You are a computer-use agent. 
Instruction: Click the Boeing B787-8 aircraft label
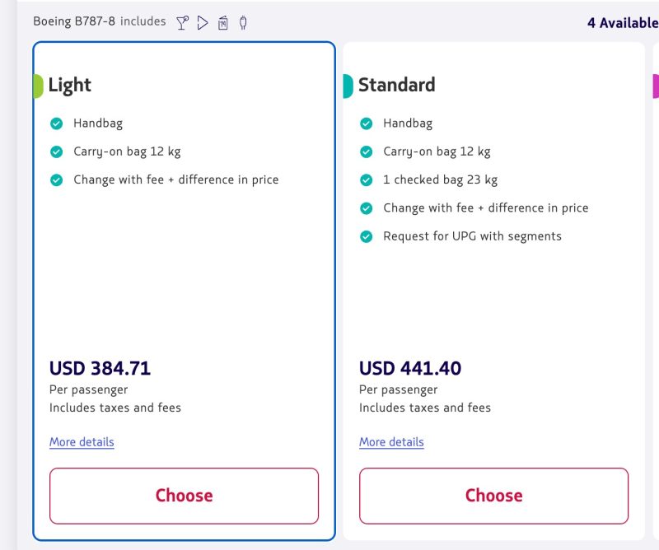(74, 21)
